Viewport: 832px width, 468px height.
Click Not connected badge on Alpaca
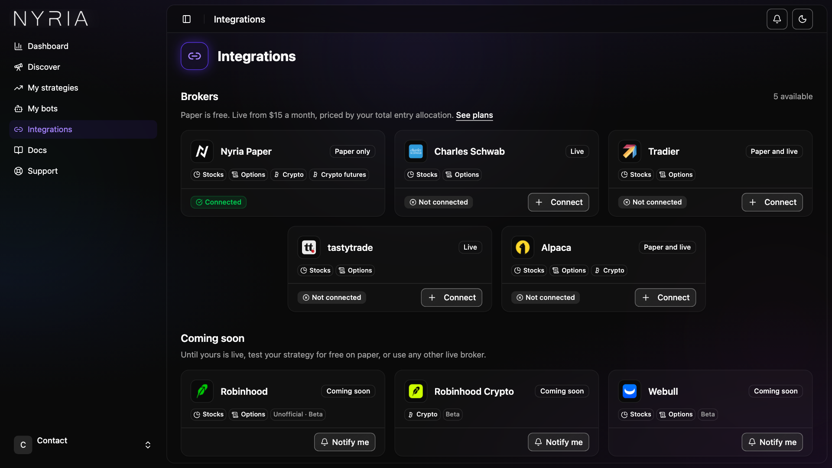545,298
